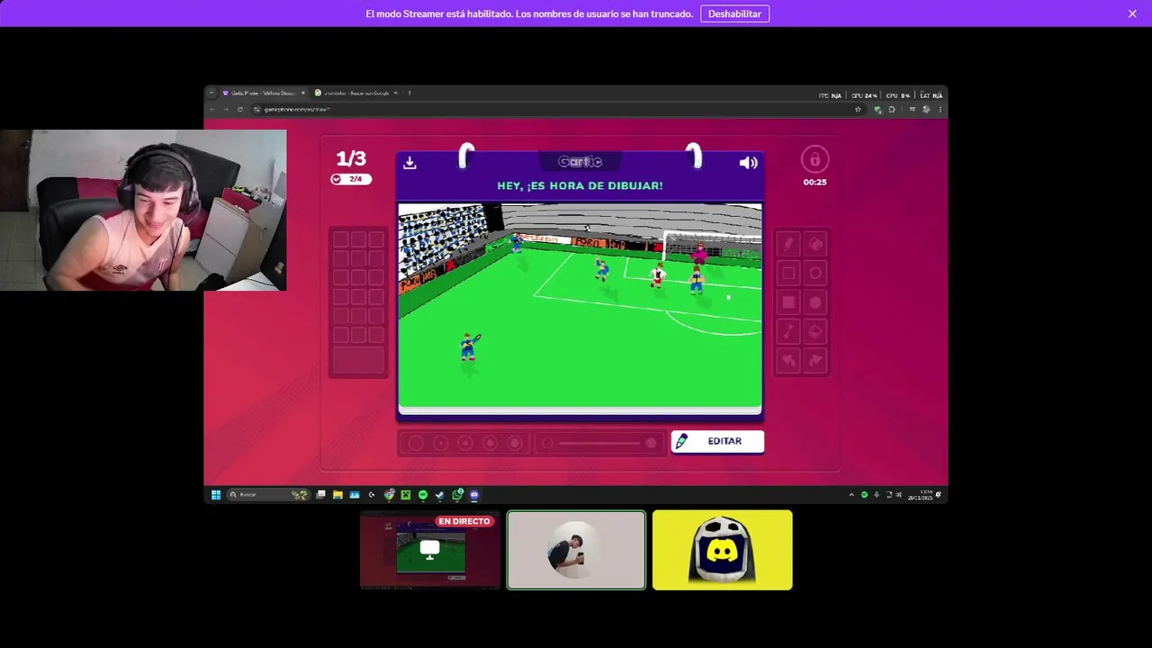Click the 00:25 countdown timer
Viewport: 1152px width, 648px height.
click(814, 182)
